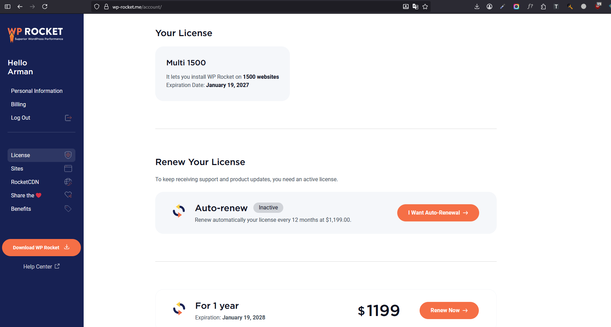Open the browser downloads panel
This screenshot has height=327, width=611.
pyautogui.click(x=477, y=7)
